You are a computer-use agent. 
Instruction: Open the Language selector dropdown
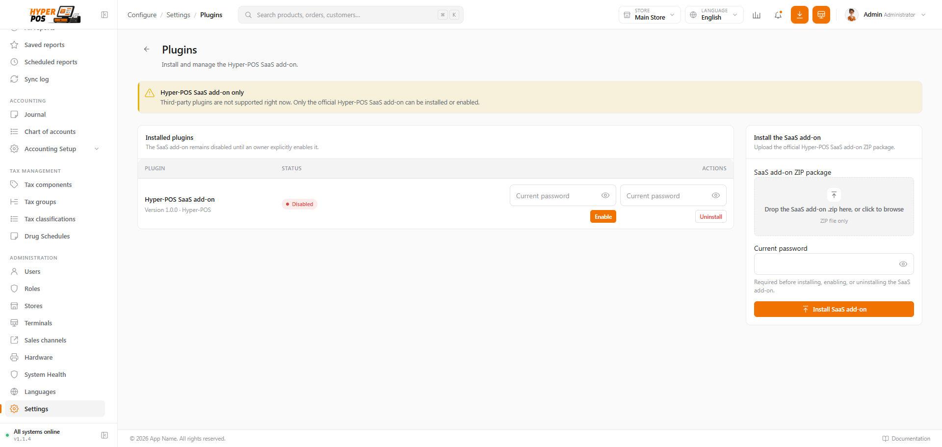point(714,15)
